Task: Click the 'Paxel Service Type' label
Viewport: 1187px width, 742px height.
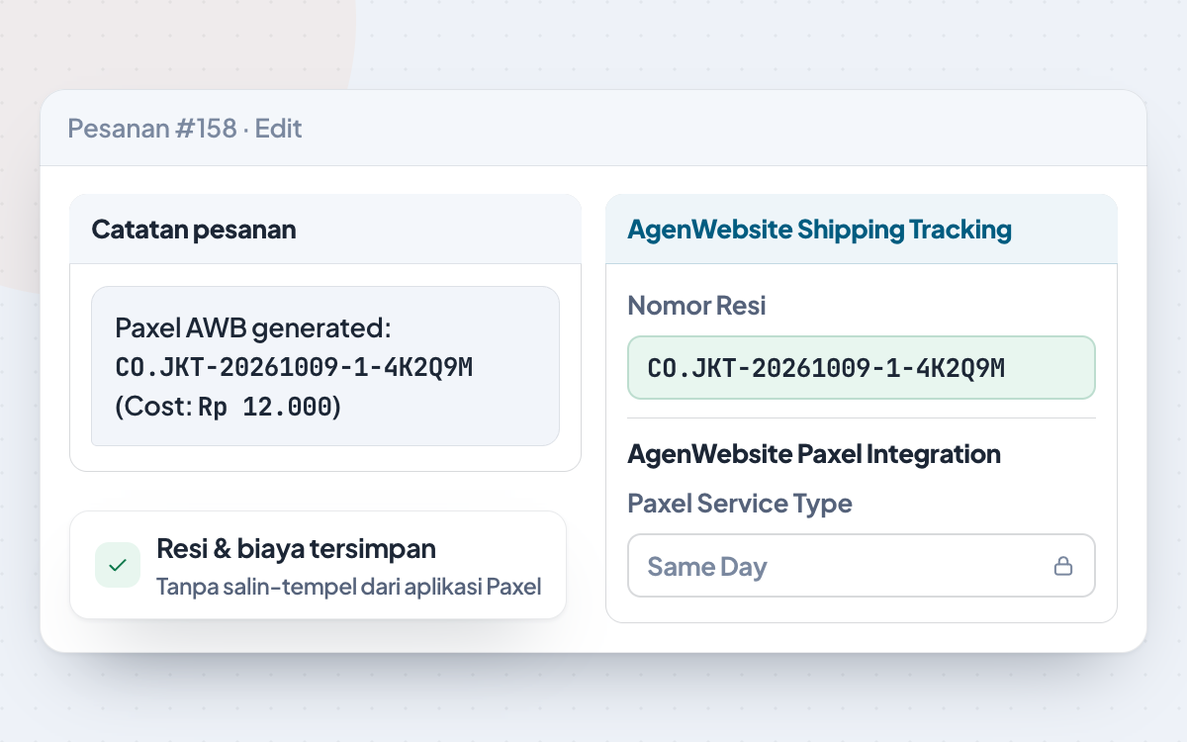Action: 740,504
